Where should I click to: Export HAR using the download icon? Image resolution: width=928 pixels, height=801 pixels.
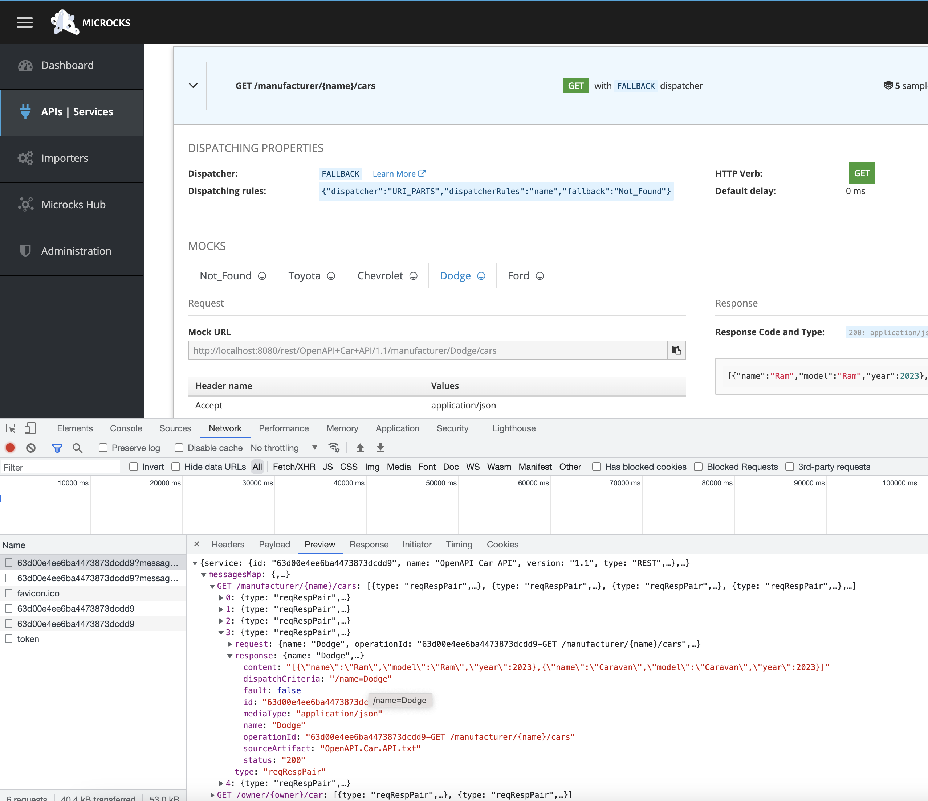click(x=380, y=448)
